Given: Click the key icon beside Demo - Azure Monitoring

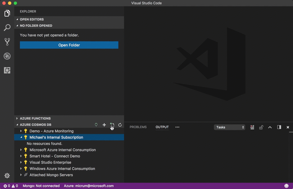Looking at the screenshot, I should (x=26, y=131).
